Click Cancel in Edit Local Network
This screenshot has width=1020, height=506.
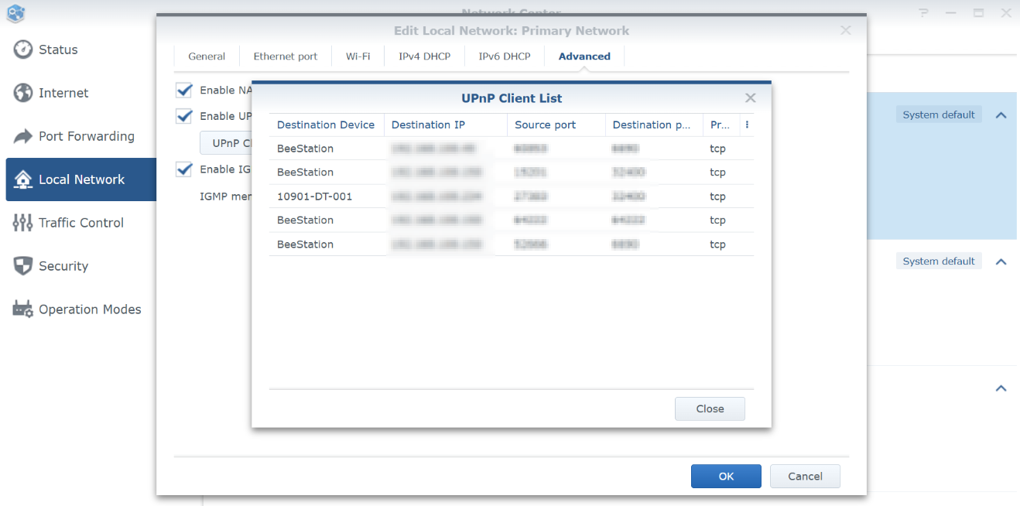[805, 476]
